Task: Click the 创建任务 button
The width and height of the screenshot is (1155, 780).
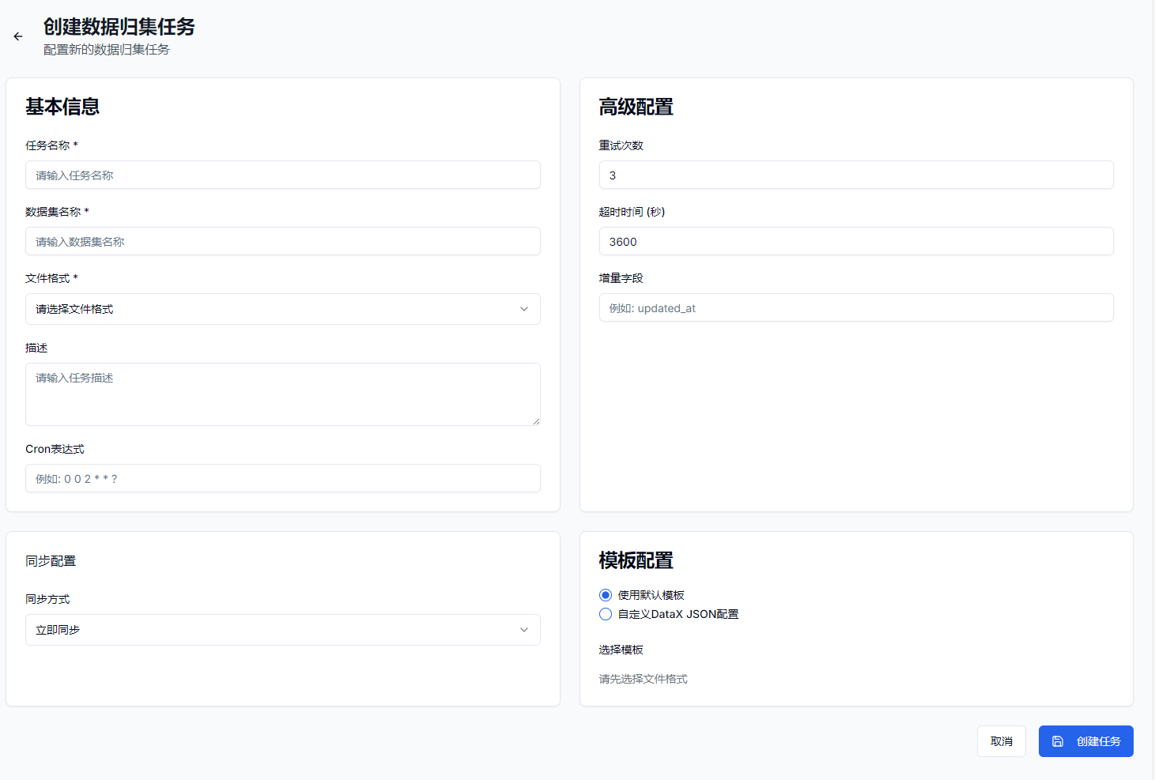Action: [1085, 741]
